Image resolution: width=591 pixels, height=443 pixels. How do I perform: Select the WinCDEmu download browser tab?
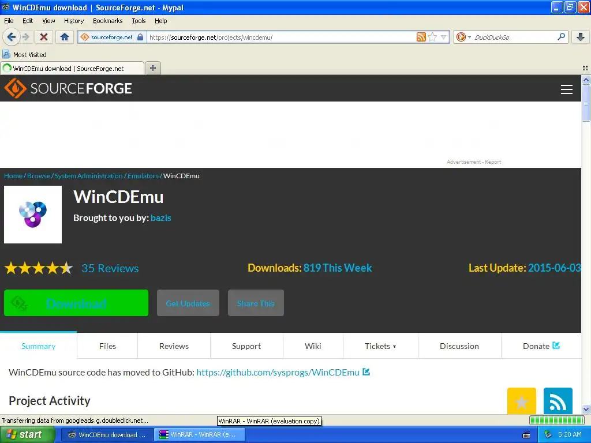coord(72,68)
